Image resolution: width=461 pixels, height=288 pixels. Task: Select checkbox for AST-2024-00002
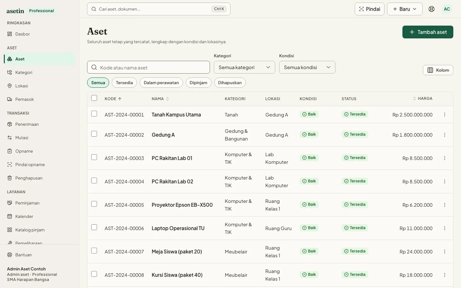[94, 134]
